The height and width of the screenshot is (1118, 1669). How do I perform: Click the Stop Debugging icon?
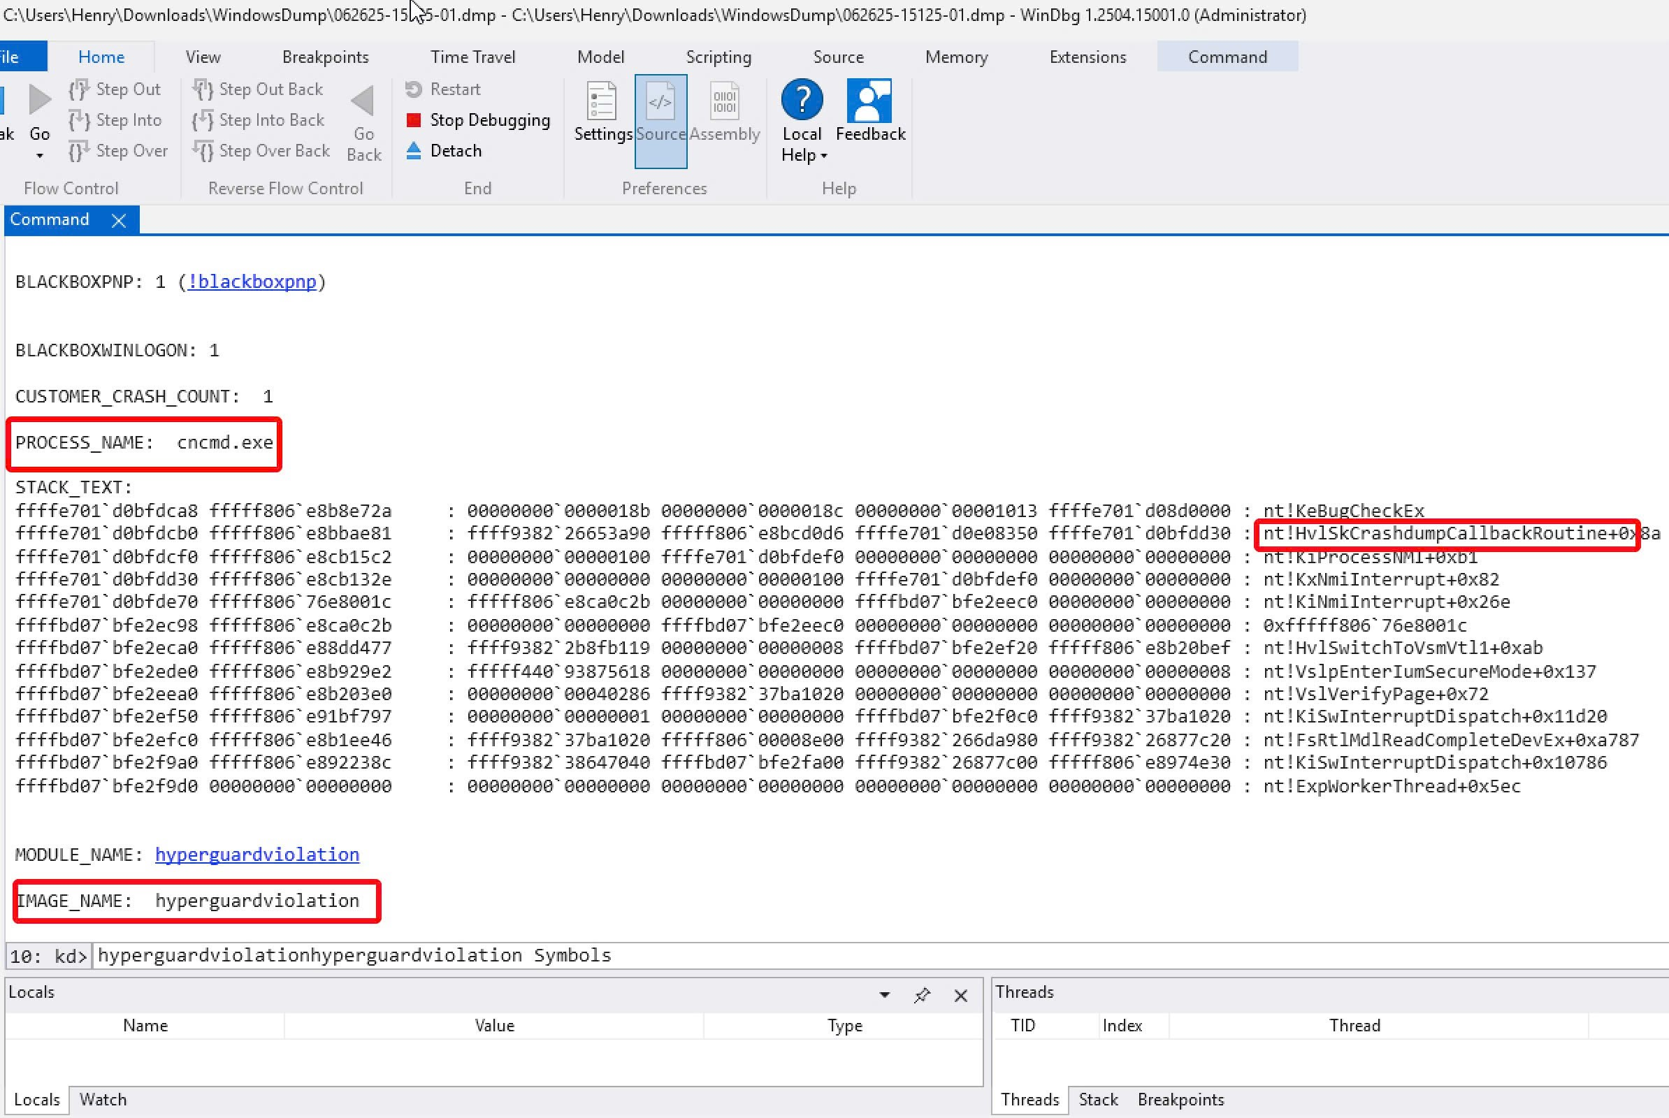414,119
